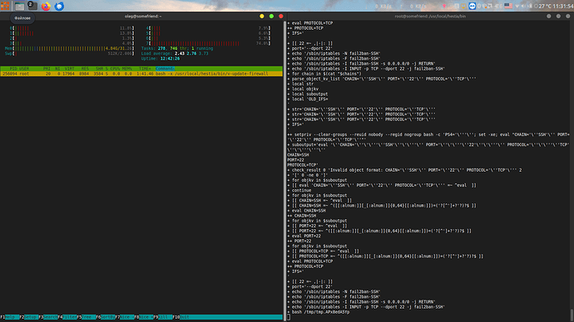Open F2 Setup in htop
The width and height of the screenshot is (574, 322).
[29, 317]
